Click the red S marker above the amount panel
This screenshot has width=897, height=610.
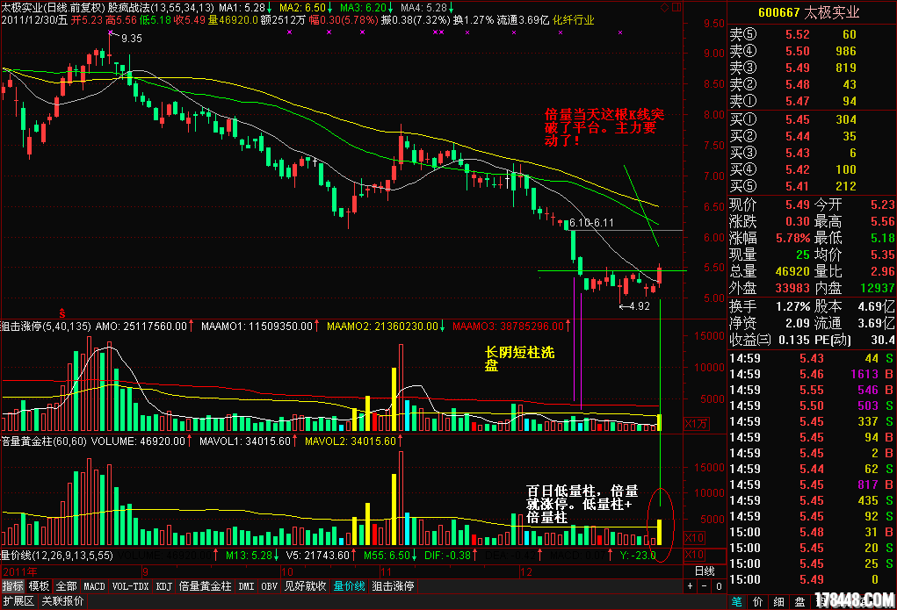[62, 312]
